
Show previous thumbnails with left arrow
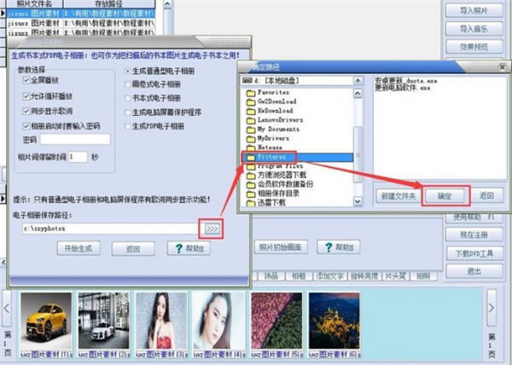pyautogui.click(x=7, y=308)
